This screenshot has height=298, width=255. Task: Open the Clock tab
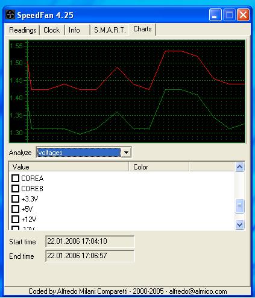(x=52, y=30)
